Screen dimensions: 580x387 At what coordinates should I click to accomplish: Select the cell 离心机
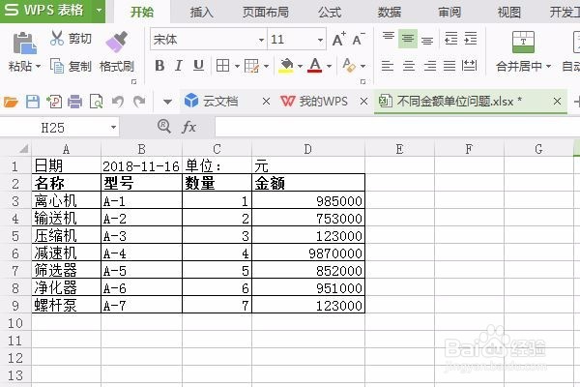[x=66, y=201]
